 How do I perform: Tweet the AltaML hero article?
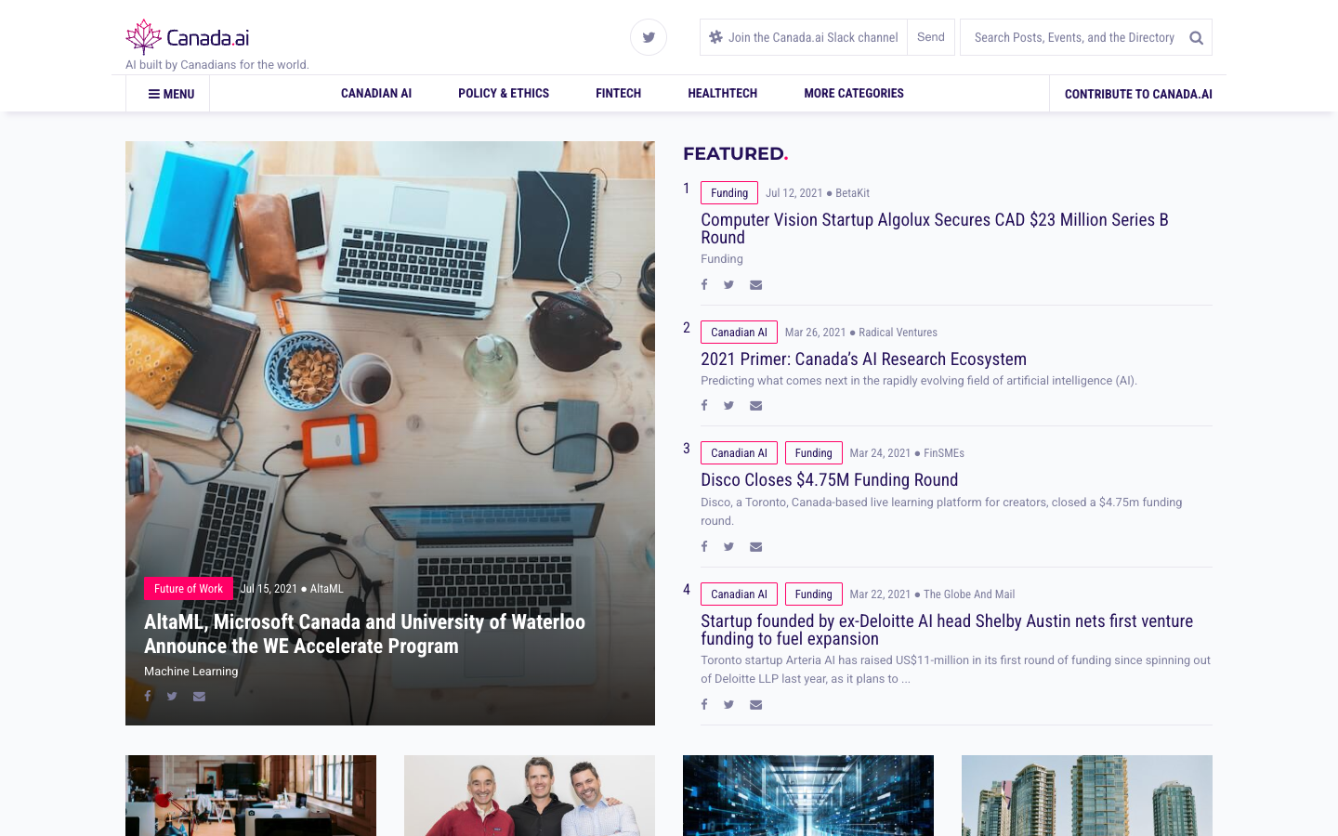[x=172, y=696]
